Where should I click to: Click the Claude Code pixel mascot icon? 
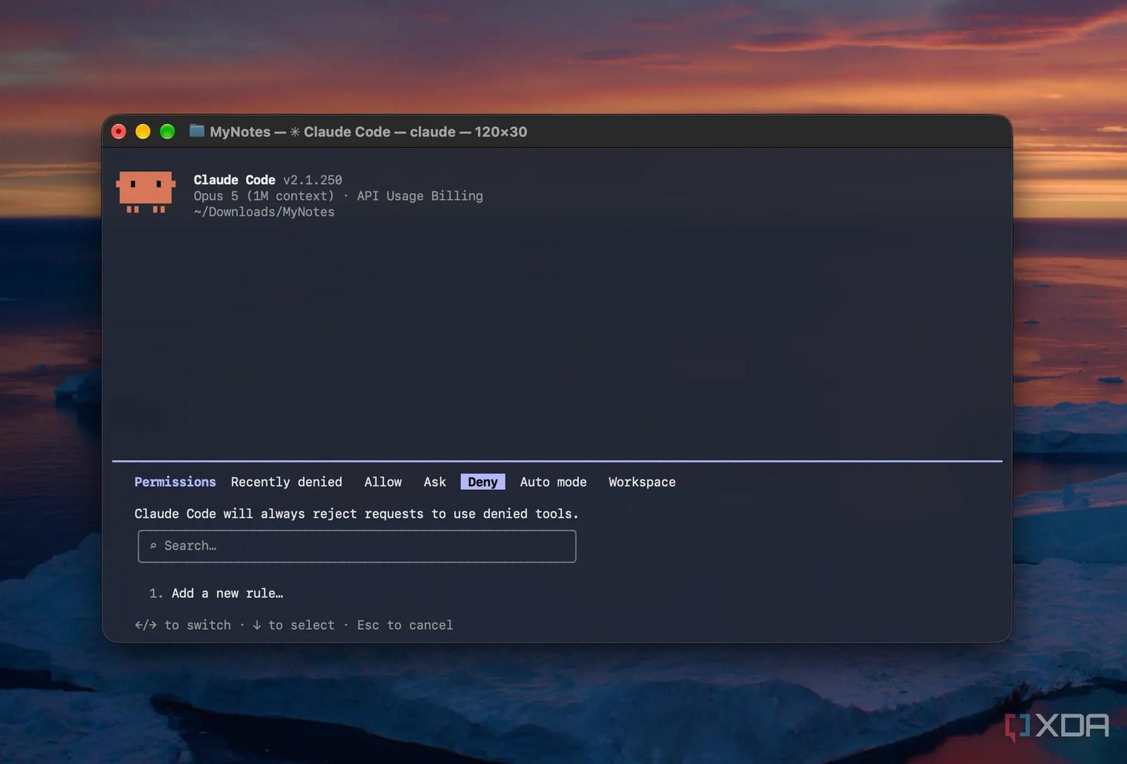146,192
